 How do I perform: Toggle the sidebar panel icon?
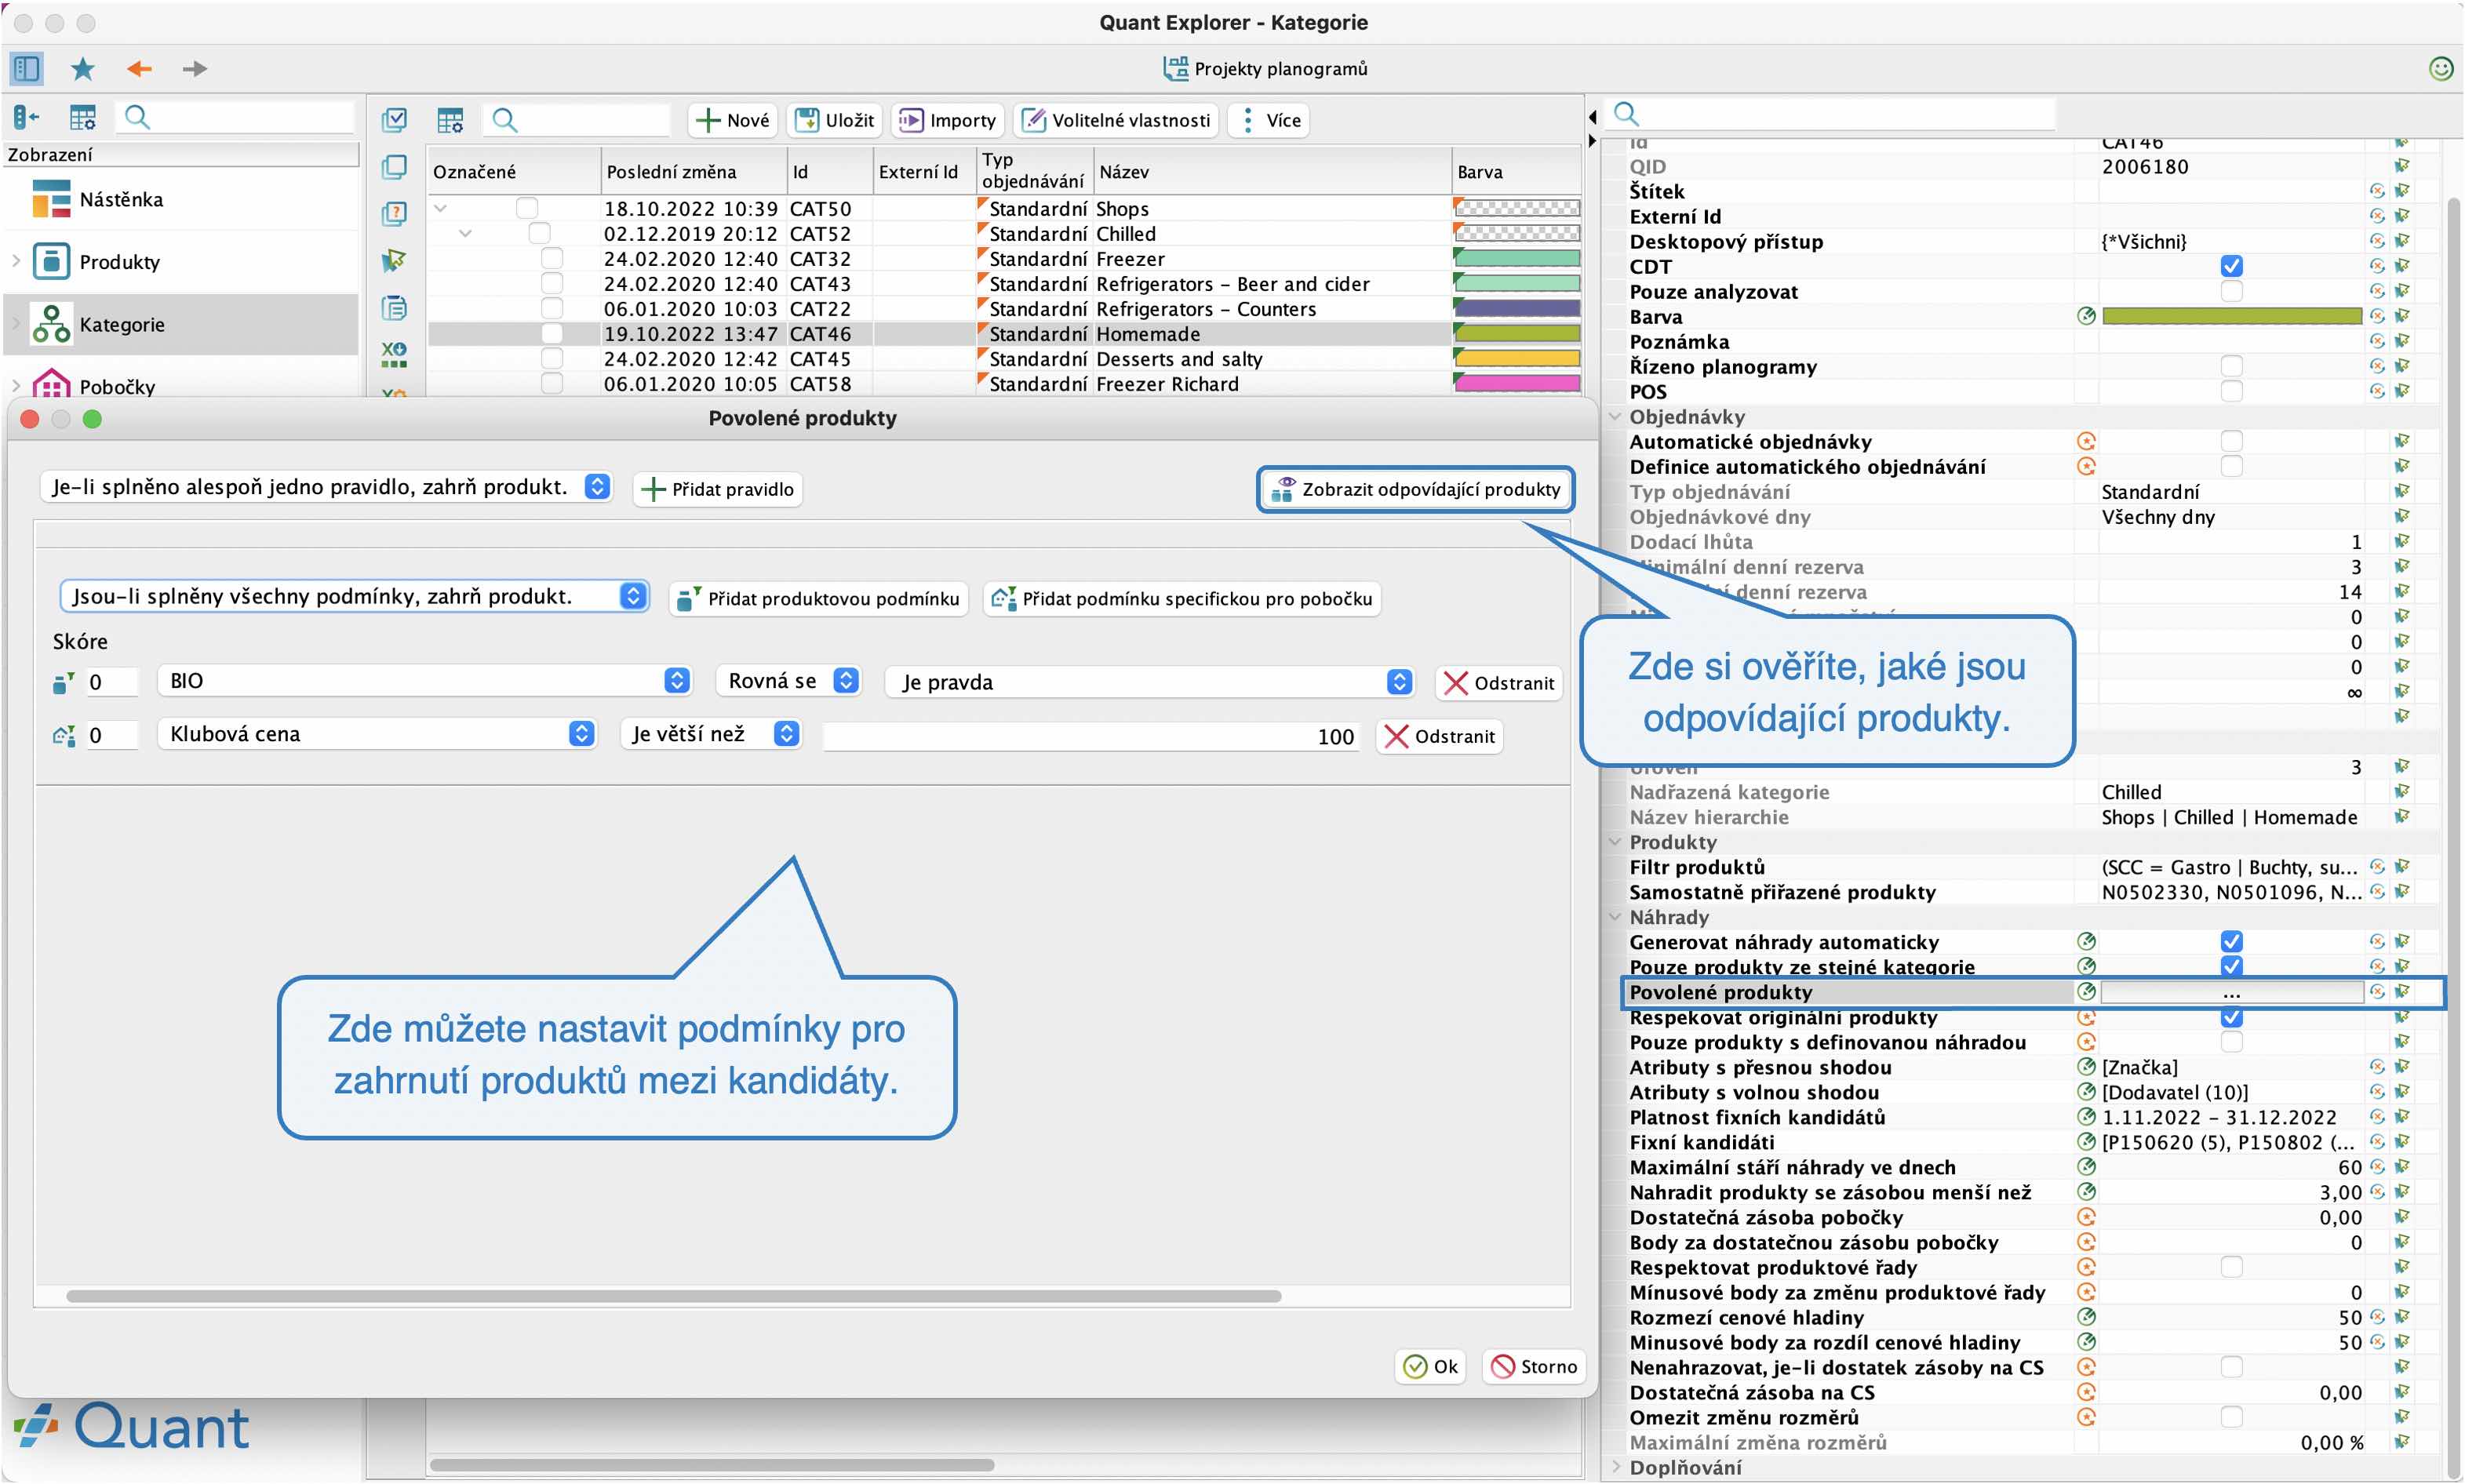26,68
